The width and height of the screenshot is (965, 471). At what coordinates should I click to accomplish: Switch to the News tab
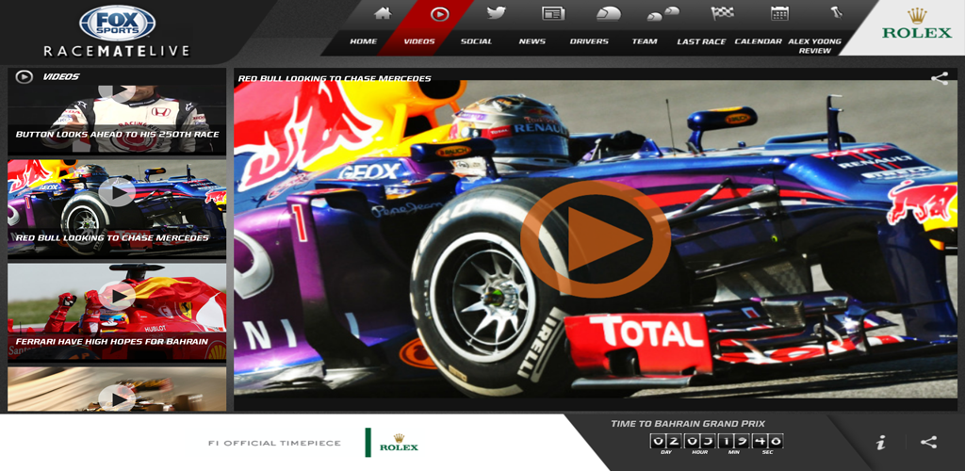(532, 41)
